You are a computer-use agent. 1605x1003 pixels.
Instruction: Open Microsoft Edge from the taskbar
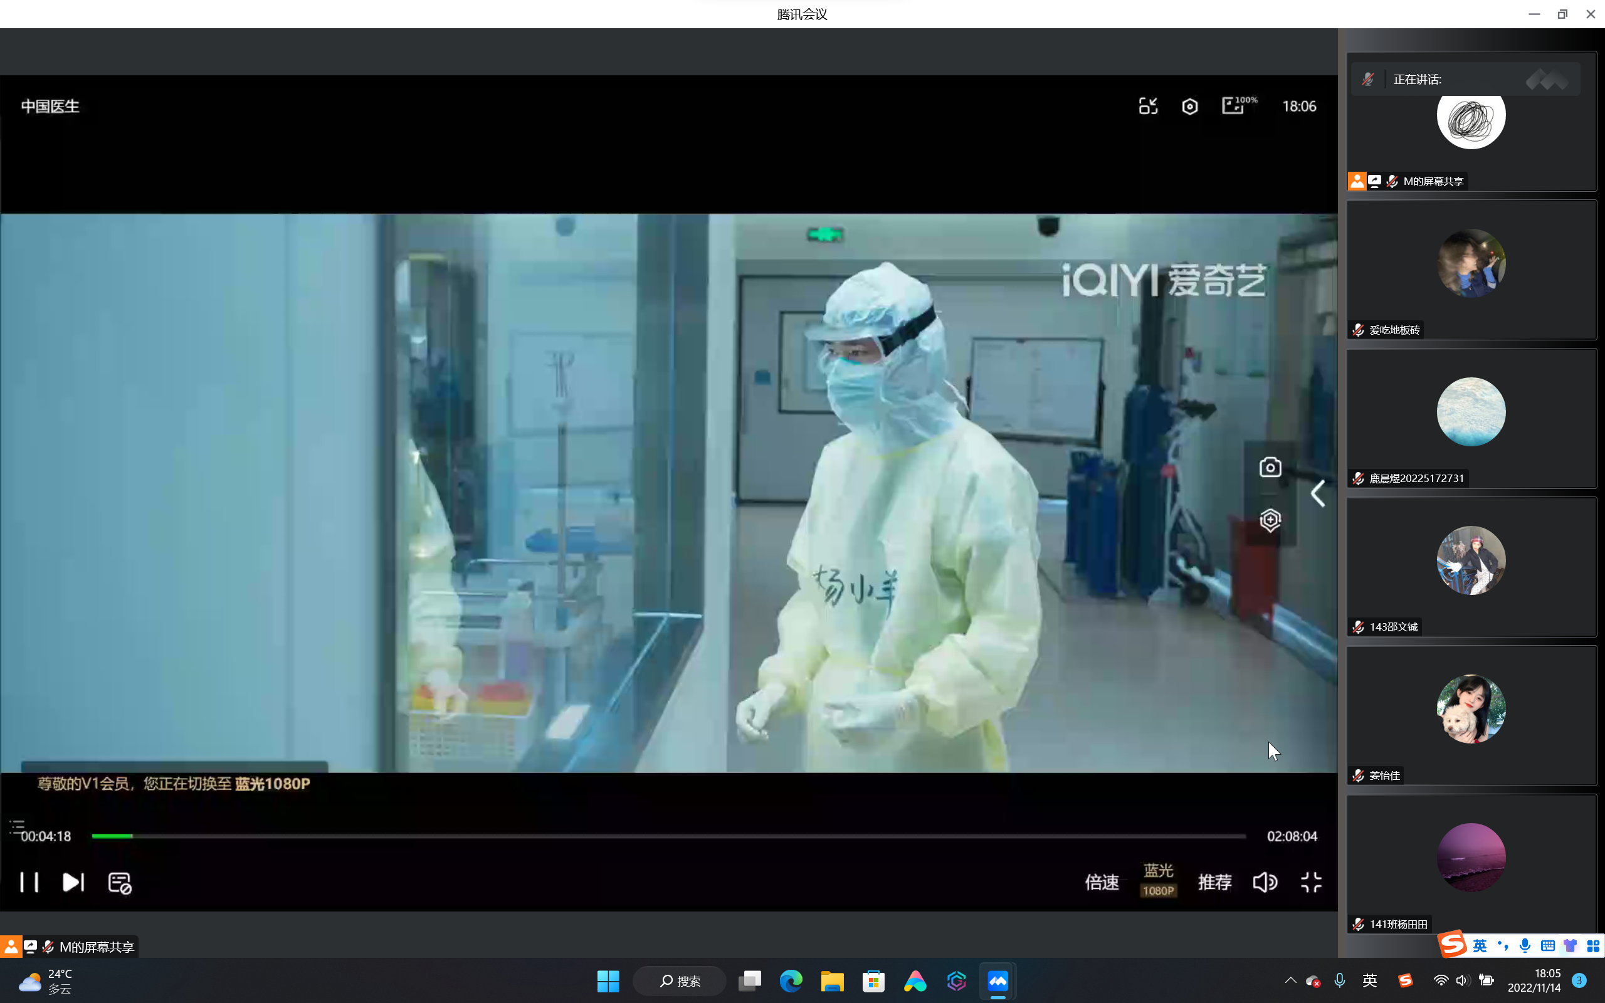(791, 980)
